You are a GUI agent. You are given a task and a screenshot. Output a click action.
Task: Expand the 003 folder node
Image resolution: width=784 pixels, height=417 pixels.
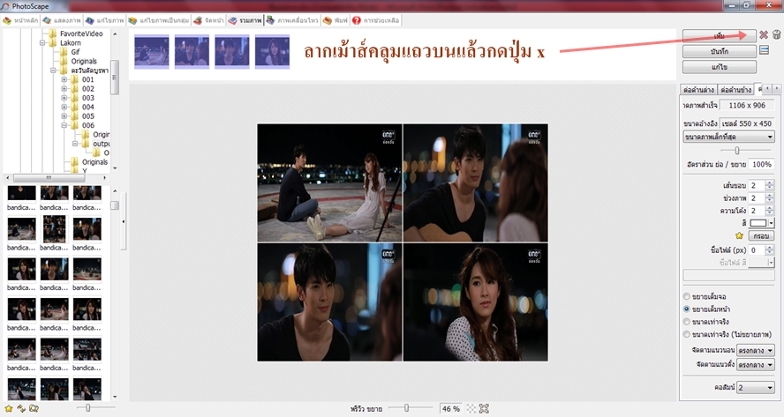(x=64, y=98)
